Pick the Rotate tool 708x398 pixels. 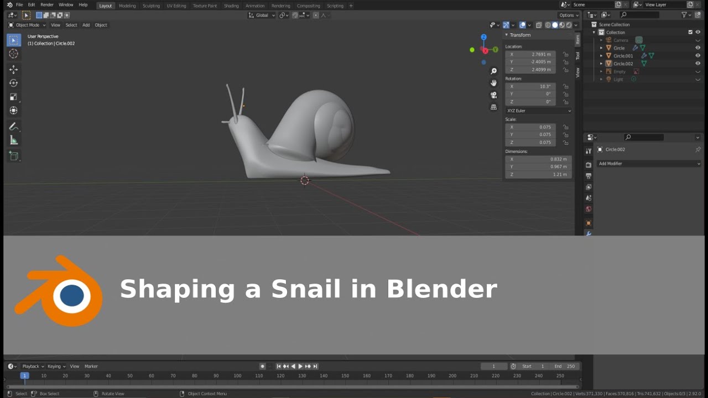click(14, 83)
